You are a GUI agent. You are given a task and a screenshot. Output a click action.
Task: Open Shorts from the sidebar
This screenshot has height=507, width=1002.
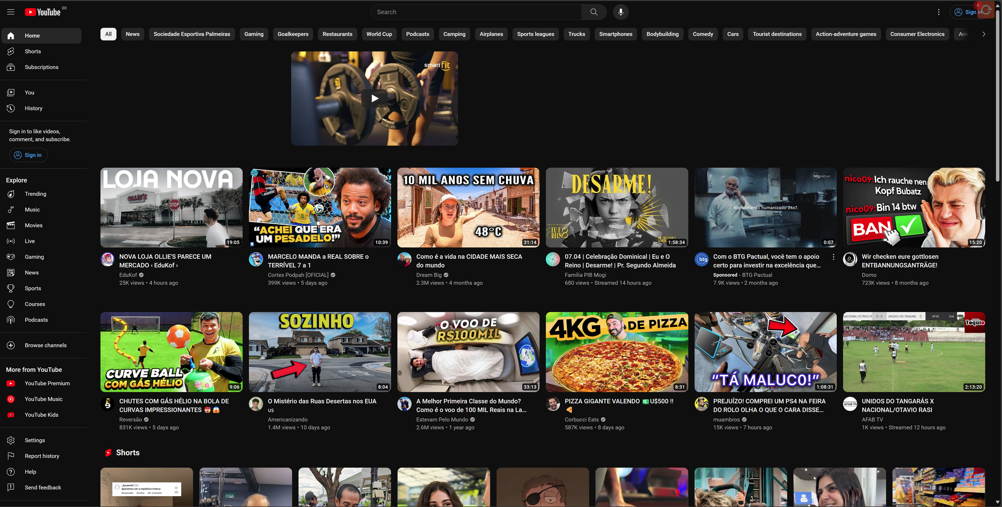pos(41,52)
